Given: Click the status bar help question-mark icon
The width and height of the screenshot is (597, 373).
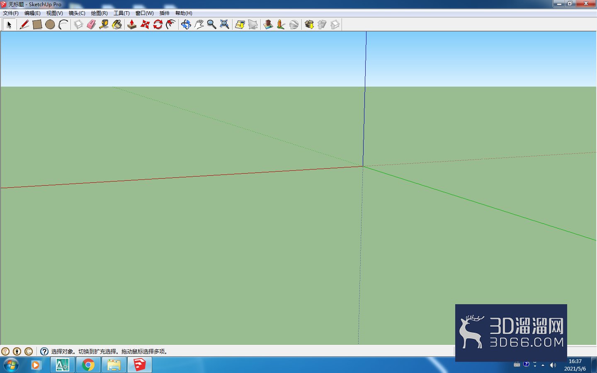Looking at the screenshot, I should pyautogui.click(x=44, y=351).
